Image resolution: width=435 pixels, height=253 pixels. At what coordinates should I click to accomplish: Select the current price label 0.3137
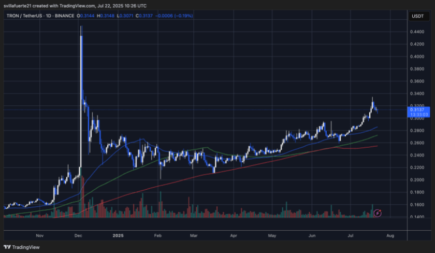coord(417,109)
